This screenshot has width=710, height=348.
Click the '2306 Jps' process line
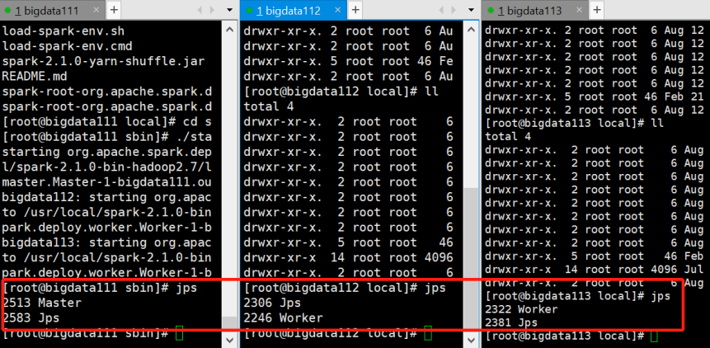[272, 303]
